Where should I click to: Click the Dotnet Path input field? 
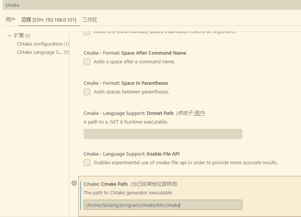(163, 134)
